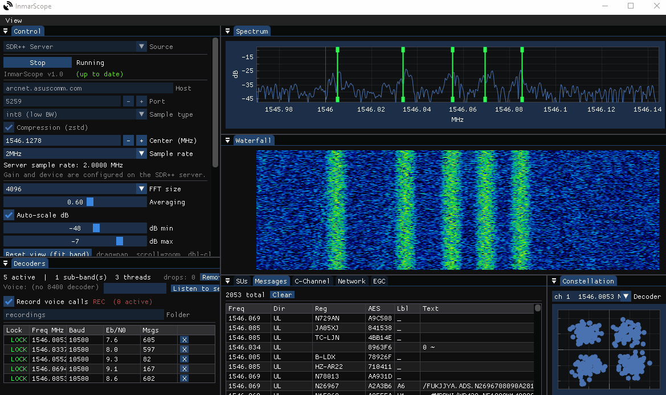Image resolution: width=666 pixels, height=395 pixels.
Task: Open the EGC tab
Action: pos(379,281)
